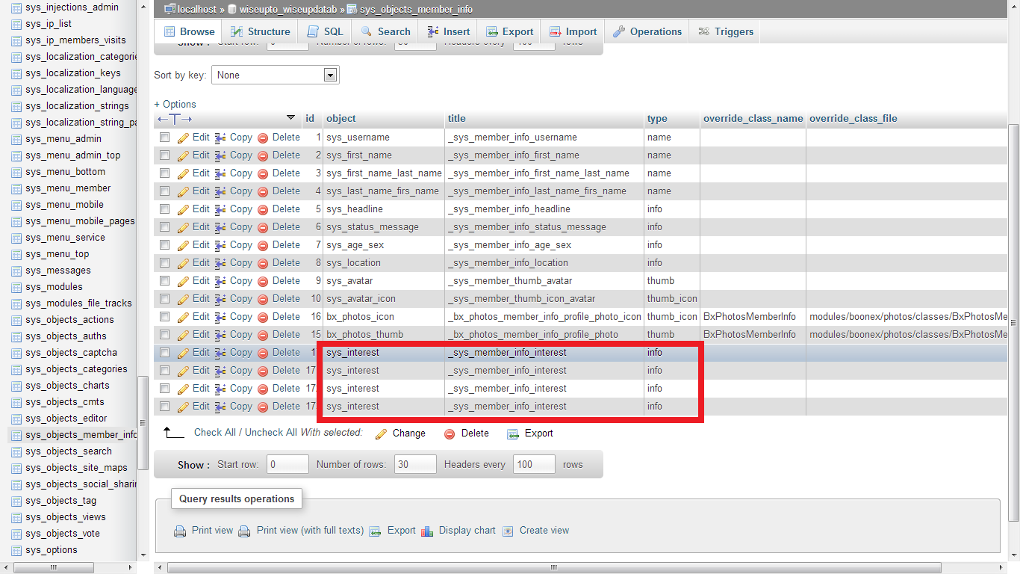This screenshot has width=1020, height=574.
Task: Click the Create view icon
Action: 508,531
